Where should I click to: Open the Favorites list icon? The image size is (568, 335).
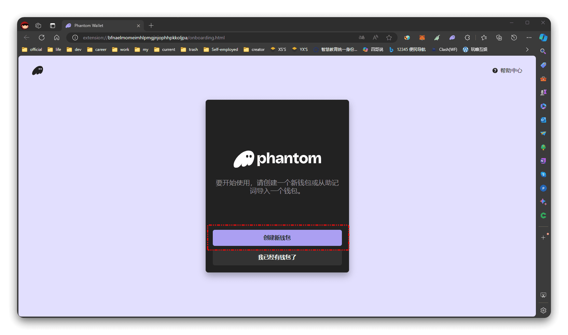(x=484, y=38)
